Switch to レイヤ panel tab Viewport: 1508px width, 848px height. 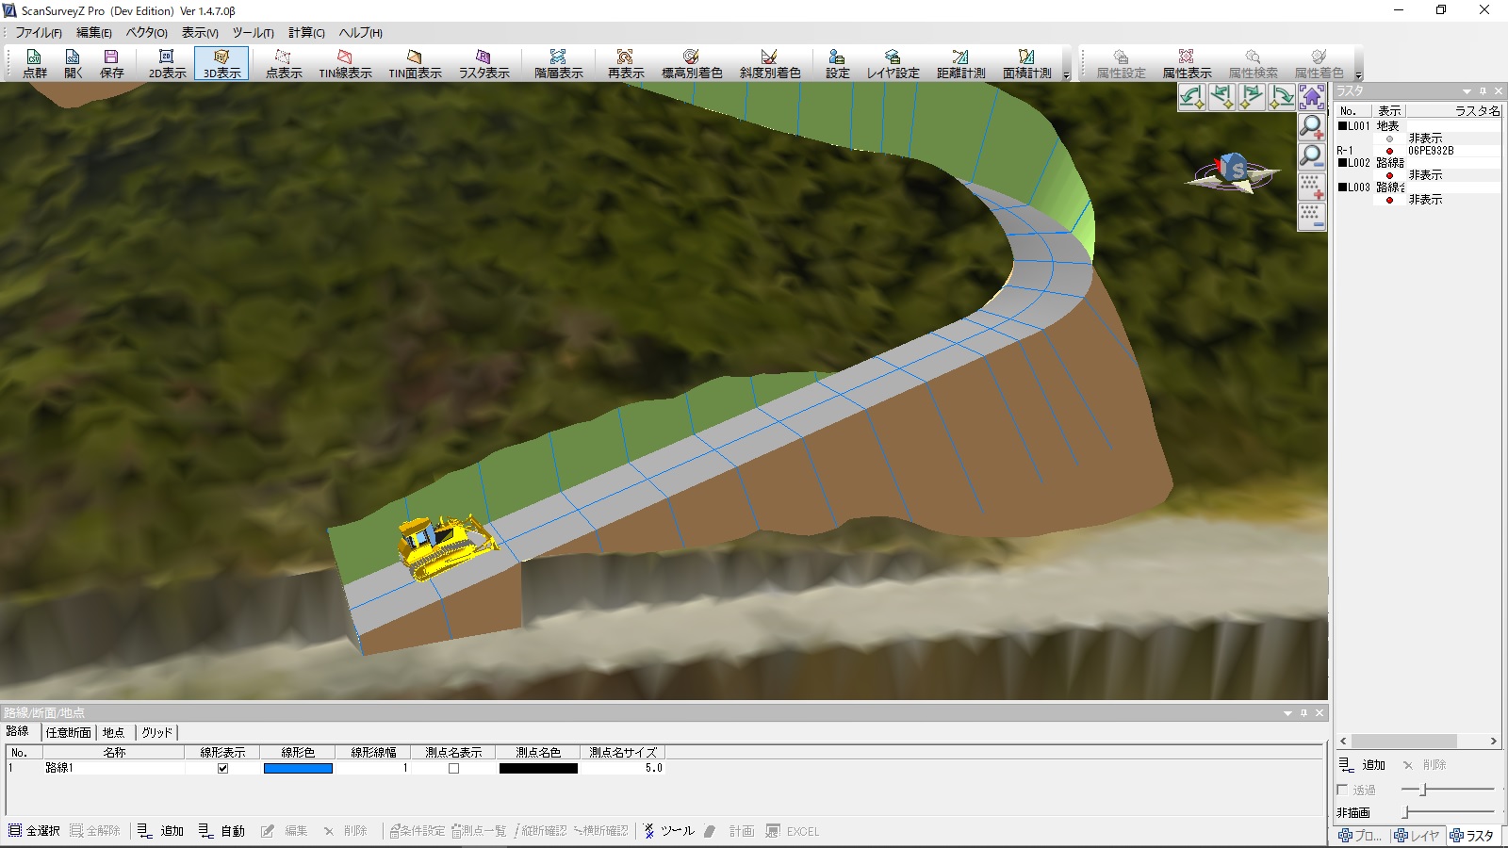1417,836
